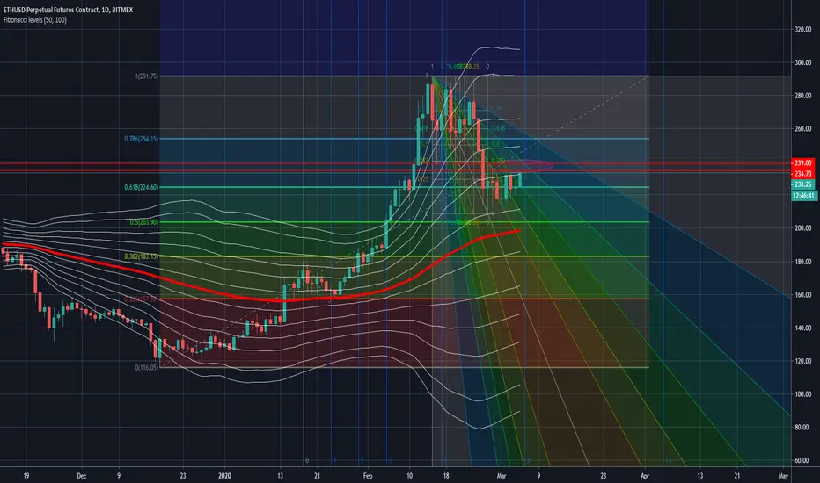Click 180.00 on the price axis
820x483 pixels.
(802, 262)
